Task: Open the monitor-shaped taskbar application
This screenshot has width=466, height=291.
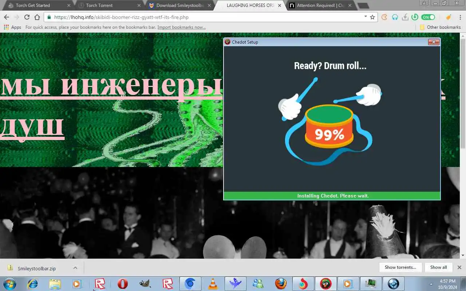Action: pos(371,284)
